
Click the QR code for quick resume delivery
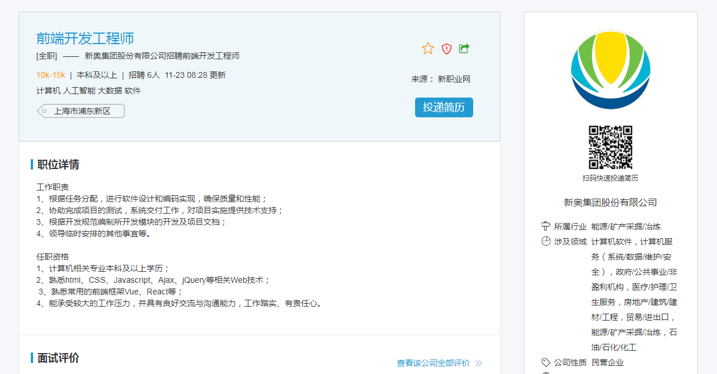click(x=610, y=147)
